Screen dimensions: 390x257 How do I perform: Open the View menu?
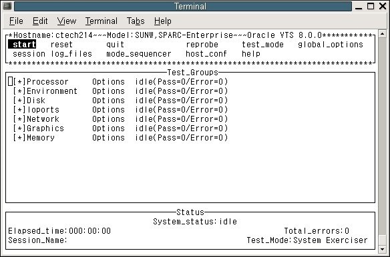pos(66,21)
